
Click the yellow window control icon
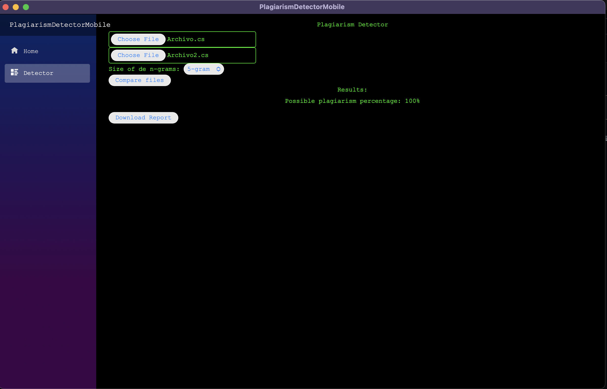pos(16,7)
